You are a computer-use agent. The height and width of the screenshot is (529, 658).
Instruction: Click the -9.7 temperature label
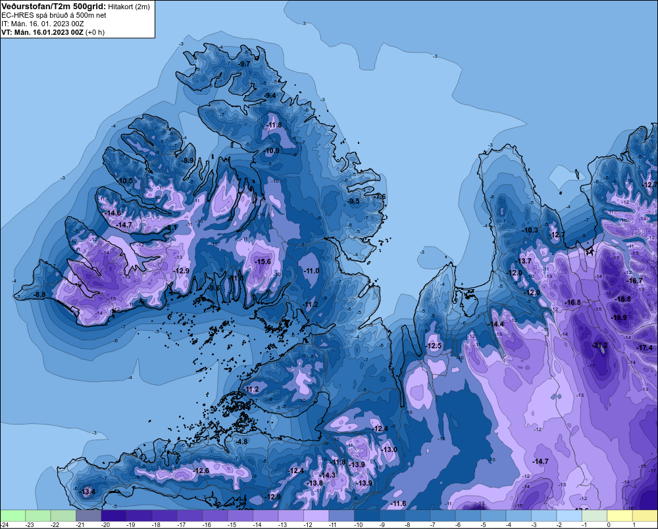(x=244, y=64)
